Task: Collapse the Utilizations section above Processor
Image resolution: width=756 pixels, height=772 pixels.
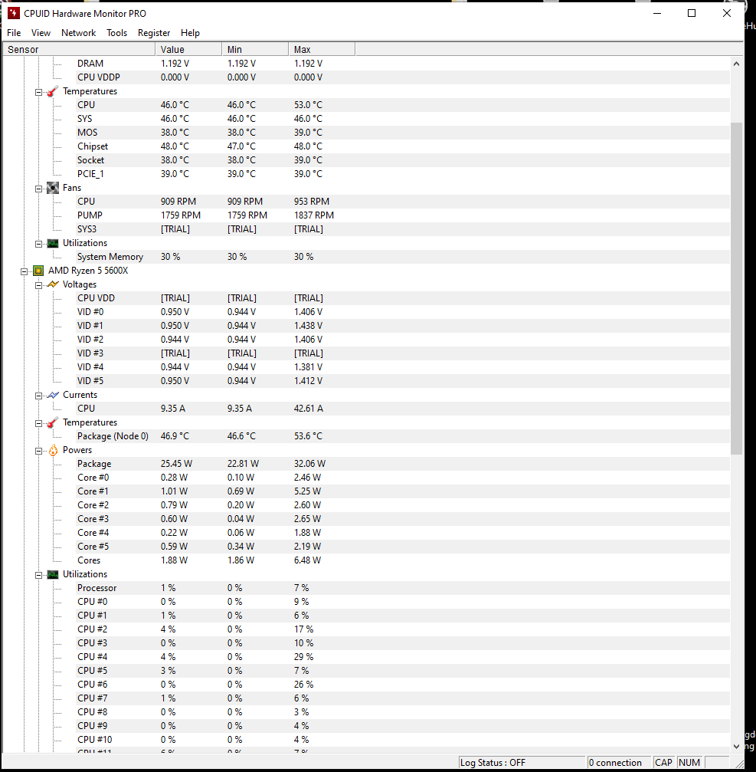Action: [x=38, y=574]
